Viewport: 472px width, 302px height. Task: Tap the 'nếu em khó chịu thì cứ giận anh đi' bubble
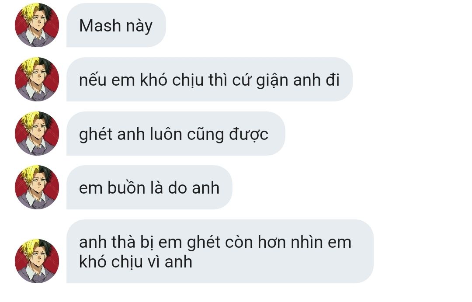click(x=209, y=79)
